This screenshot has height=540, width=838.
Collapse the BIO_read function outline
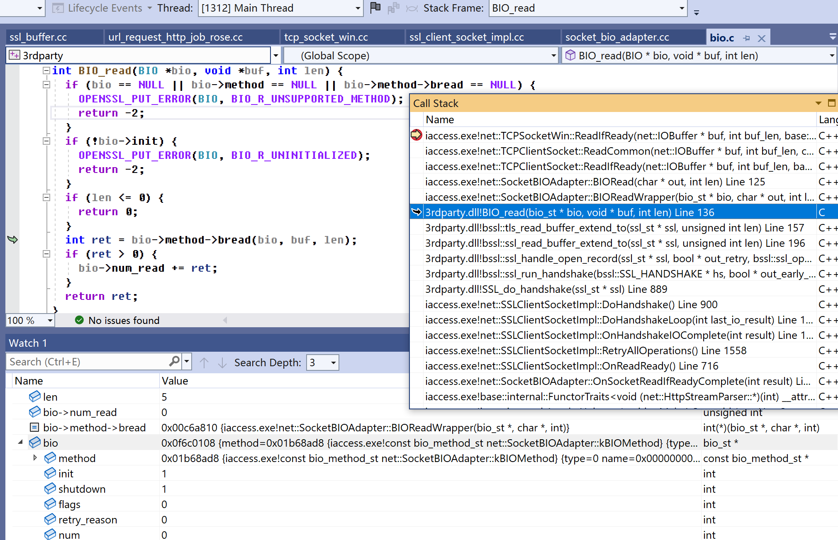46,71
